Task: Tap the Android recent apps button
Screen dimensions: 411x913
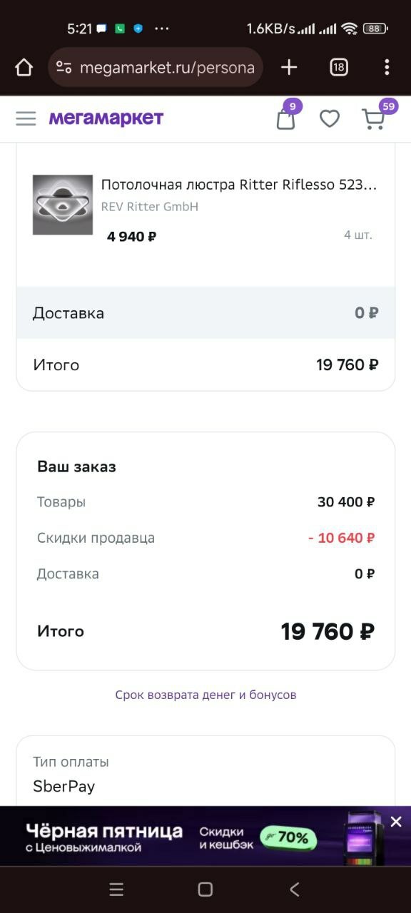Action: point(116,889)
